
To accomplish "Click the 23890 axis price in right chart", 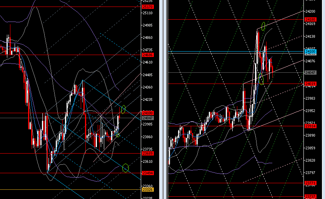I will pos(310,135).
